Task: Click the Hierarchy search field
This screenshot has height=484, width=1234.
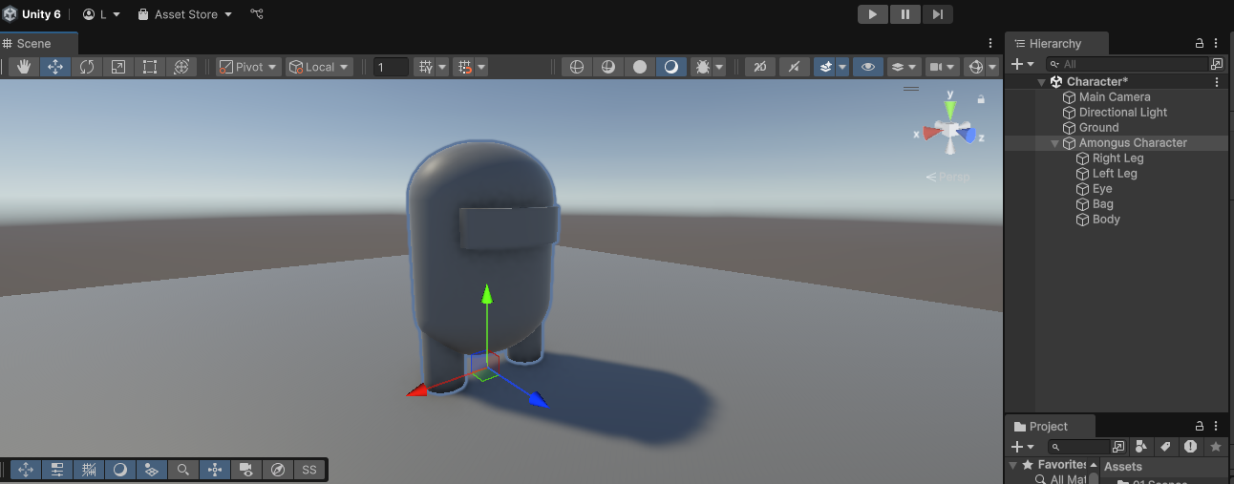Action: point(1127,64)
